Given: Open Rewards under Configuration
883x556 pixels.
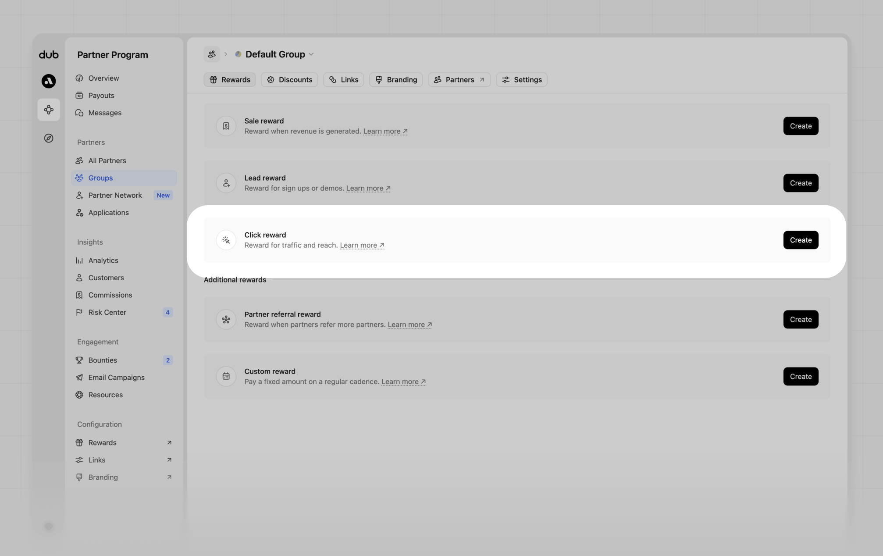Looking at the screenshot, I should pos(124,442).
